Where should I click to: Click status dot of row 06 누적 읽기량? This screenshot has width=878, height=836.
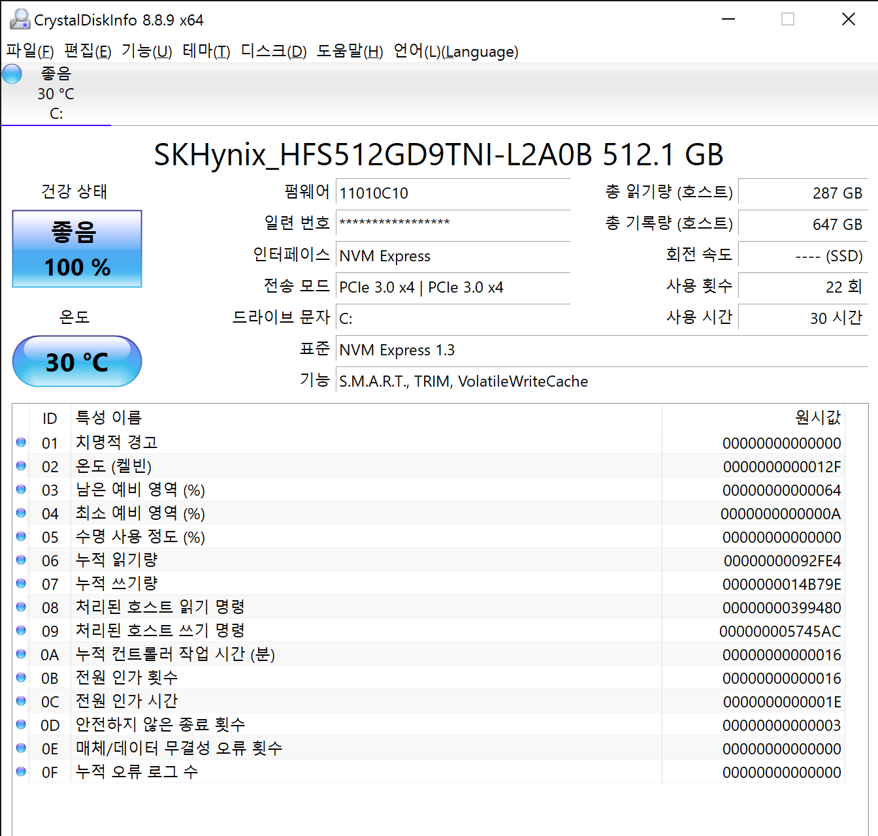pos(21,560)
